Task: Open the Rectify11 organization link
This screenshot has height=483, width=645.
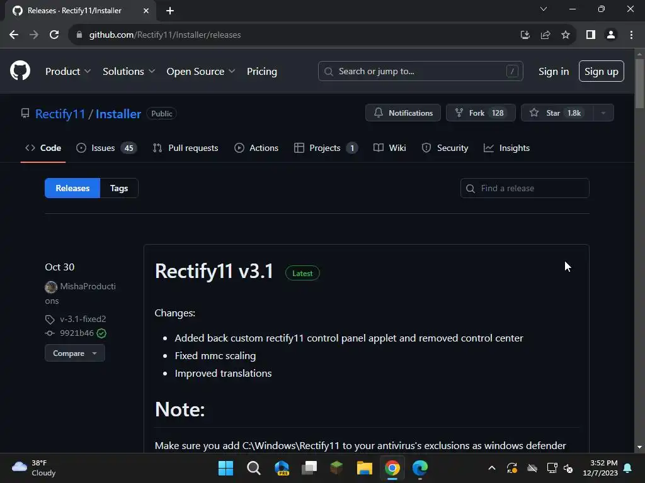Action: [x=60, y=114]
